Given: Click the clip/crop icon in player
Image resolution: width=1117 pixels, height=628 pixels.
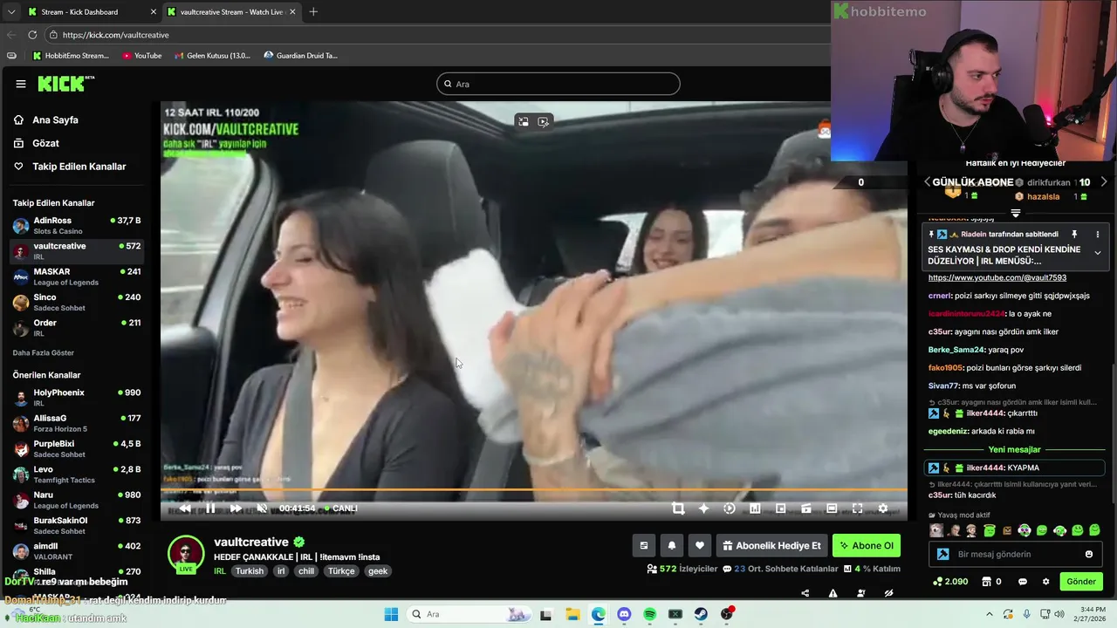Looking at the screenshot, I should coord(678,509).
